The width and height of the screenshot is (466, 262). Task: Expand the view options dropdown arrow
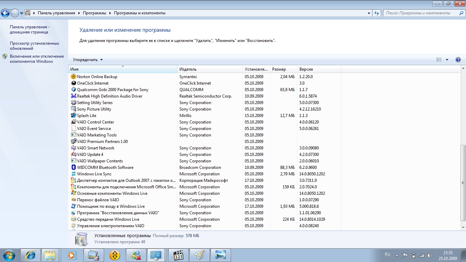pos(447,60)
